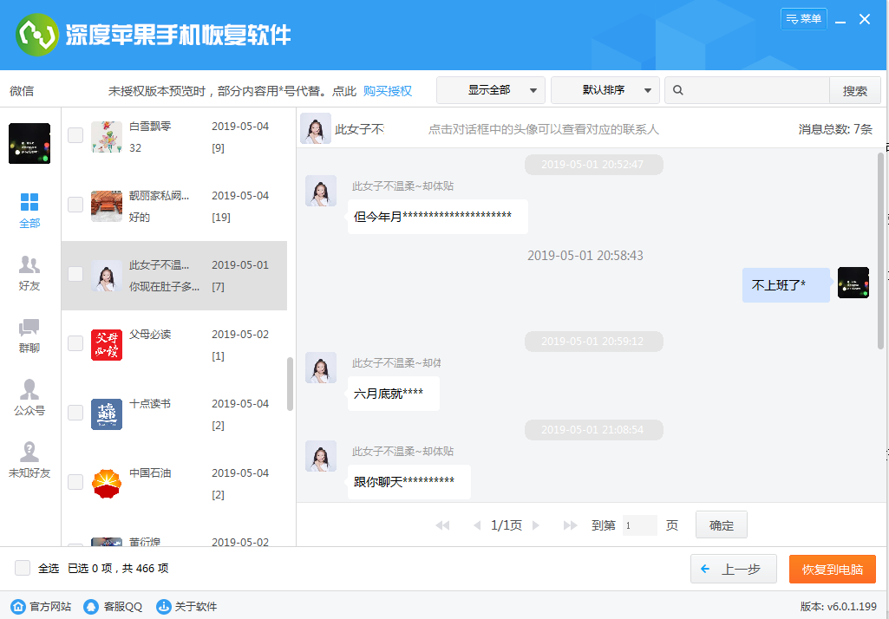Select the 不上班了 message bubble
Image resolution: width=889 pixels, height=619 pixels.
coord(786,285)
